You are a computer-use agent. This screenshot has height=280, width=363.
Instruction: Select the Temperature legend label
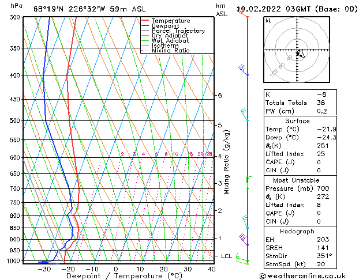tap(171, 21)
